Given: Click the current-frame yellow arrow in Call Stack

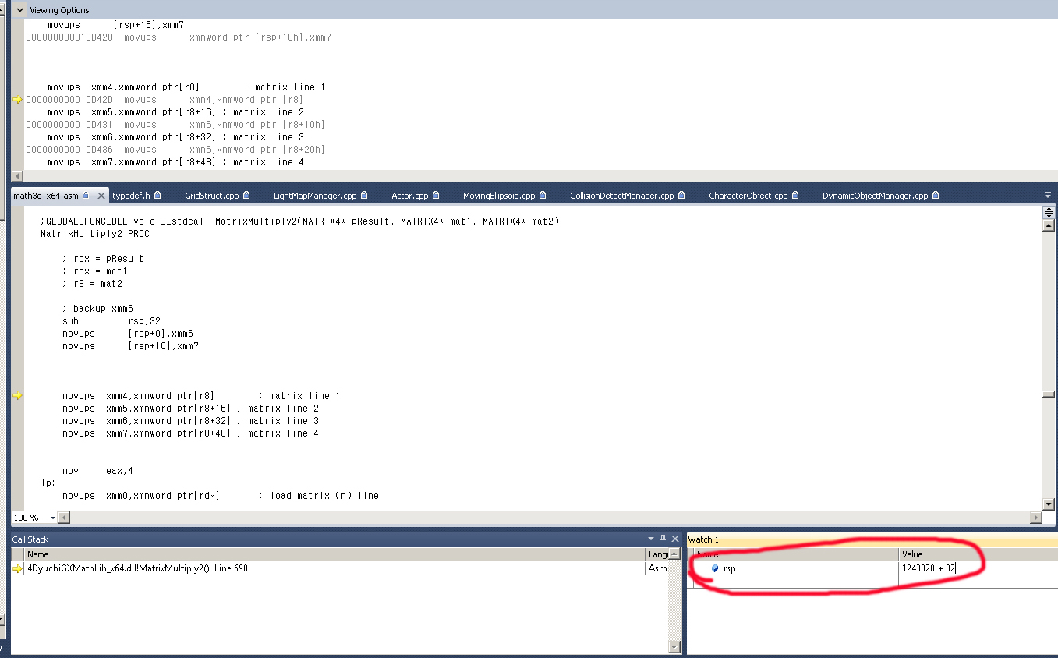Looking at the screenshot, I should tap(17, 568).
